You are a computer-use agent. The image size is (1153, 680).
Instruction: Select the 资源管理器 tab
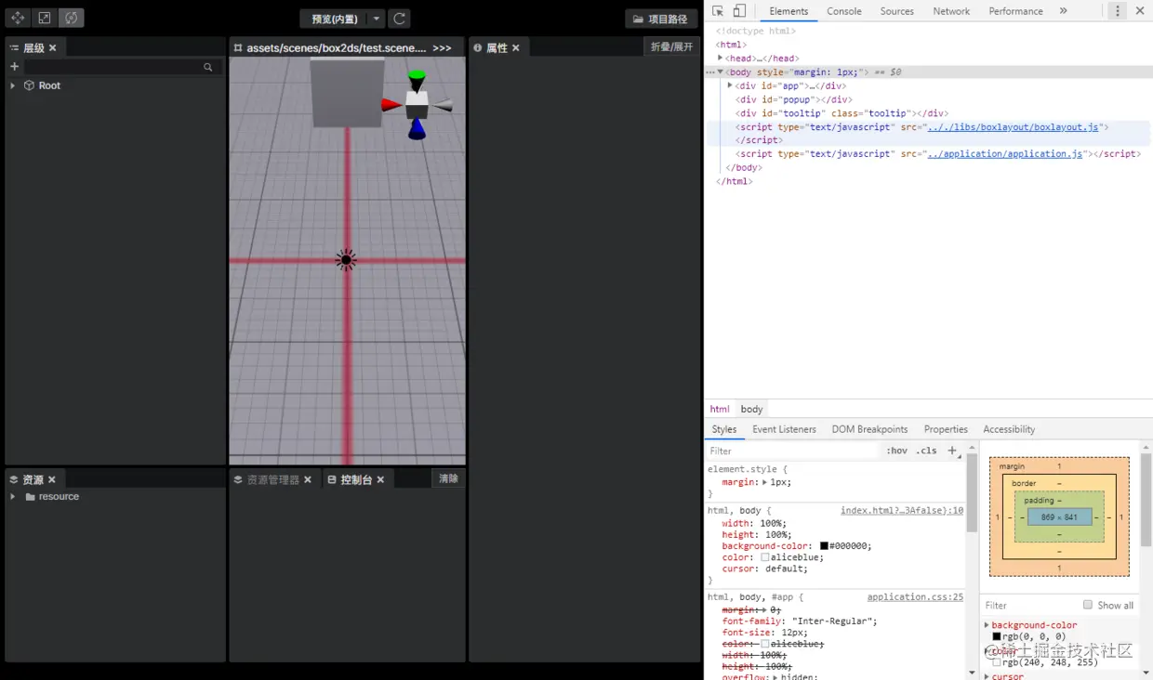pyautogui.click(x=273, y=480)
